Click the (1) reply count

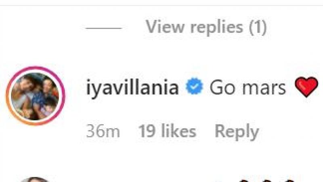coord(258,27)
